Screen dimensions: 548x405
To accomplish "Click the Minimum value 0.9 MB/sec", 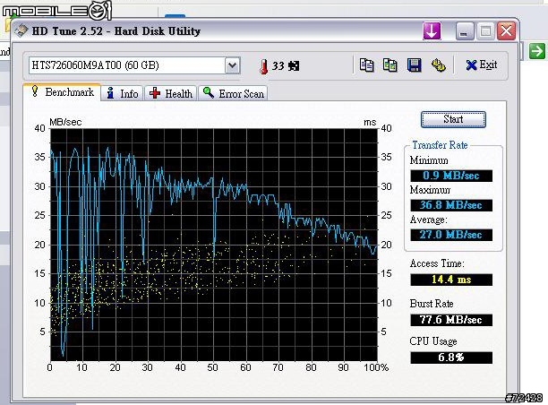I will pos(451,176).
